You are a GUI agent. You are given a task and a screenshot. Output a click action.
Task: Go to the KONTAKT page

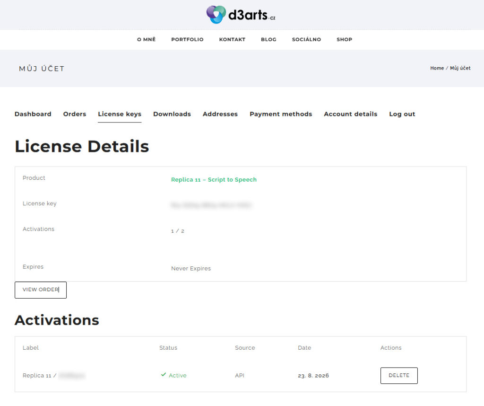click(232, 40)
